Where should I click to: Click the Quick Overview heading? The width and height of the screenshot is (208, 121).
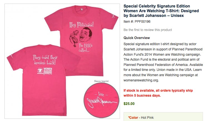(x=137, y=38)
